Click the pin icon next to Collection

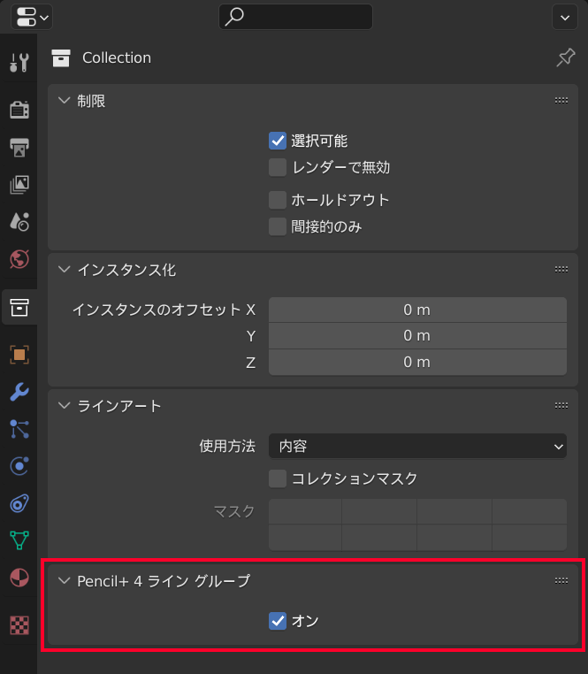[566, 57]
